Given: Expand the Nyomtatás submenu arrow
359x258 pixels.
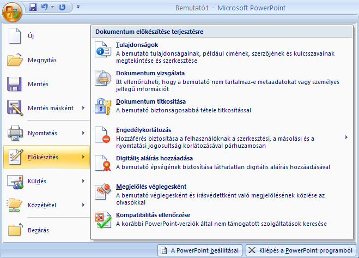Looking at the screenshot, I should [83, 133].
